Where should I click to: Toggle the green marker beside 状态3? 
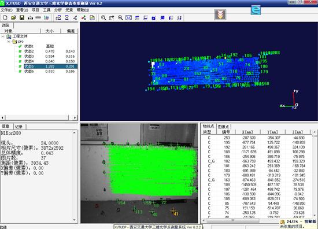click(x=20, y=56)
